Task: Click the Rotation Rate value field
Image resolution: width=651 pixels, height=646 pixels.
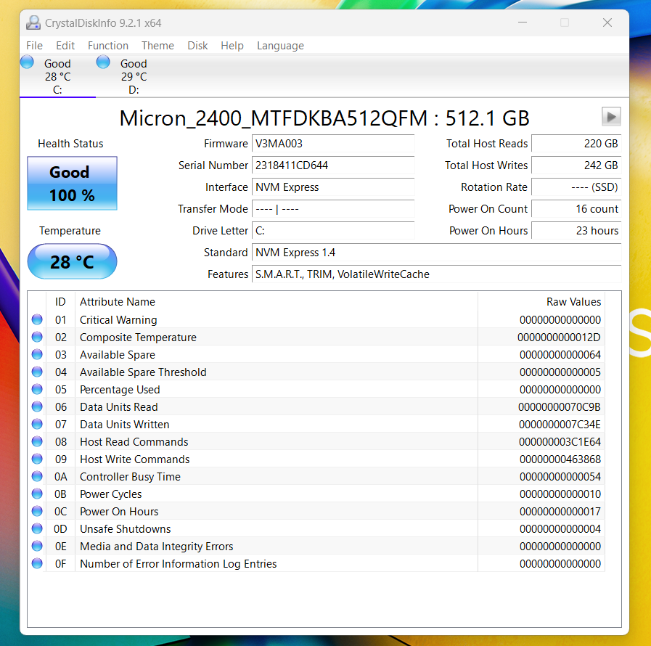Action: coord(576,187)
